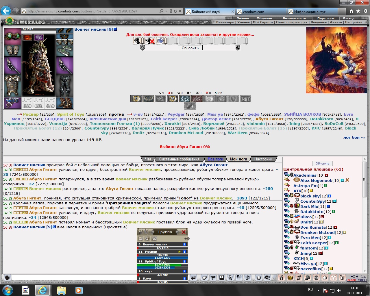Click the Анкета submenu item
370x296 pixels.
click(x=336, y=22)
